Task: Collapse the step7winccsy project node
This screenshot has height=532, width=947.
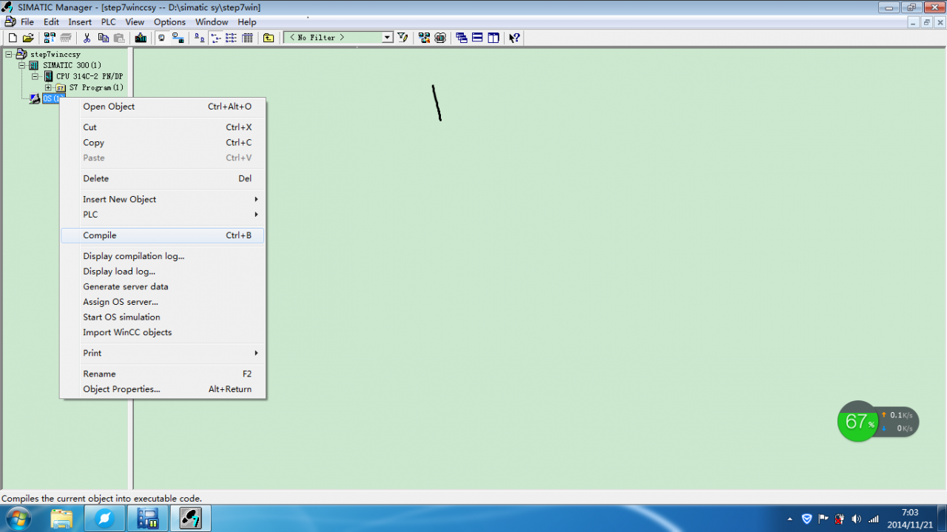Action: pos(9,54)
